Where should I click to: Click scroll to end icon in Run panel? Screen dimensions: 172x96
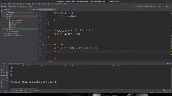(7, 75)
